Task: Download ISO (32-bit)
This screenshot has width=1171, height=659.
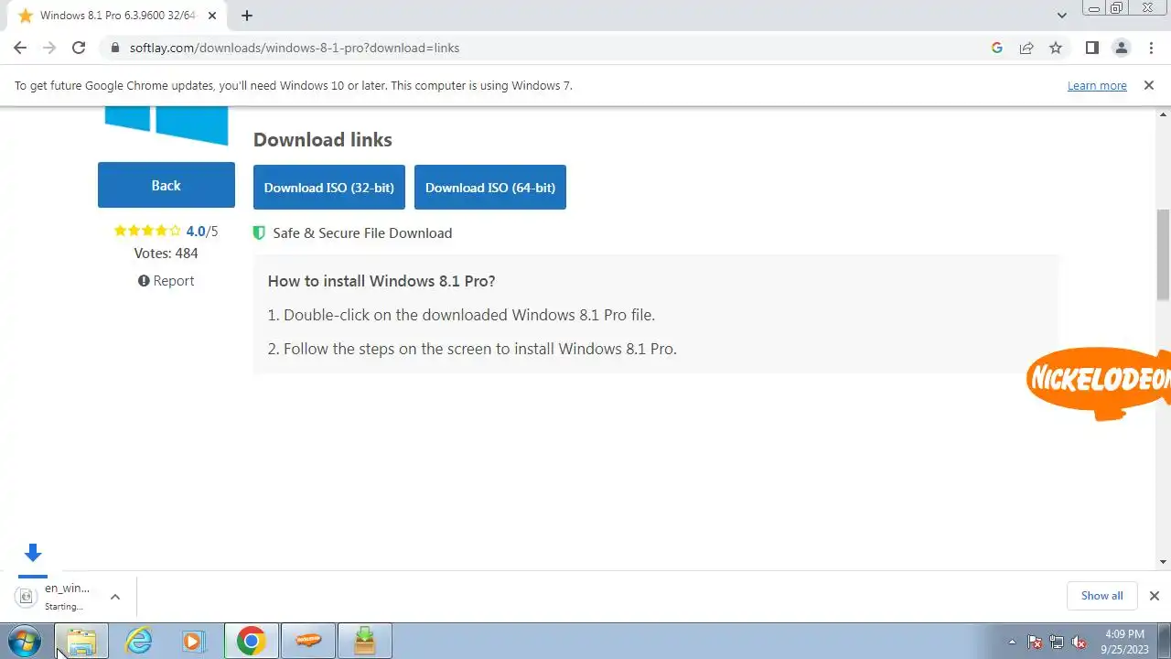Action: coord(329,187)
